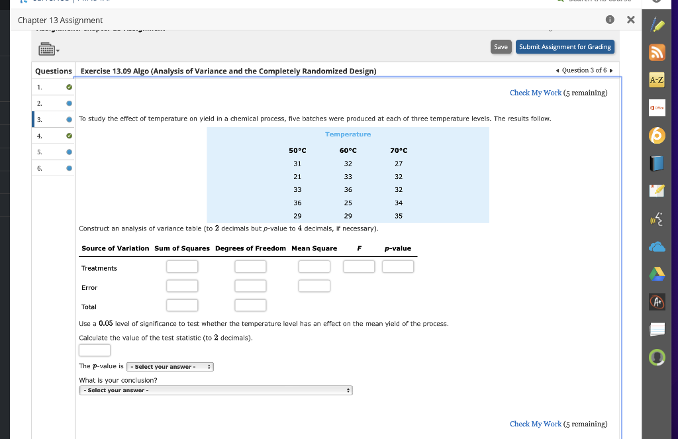Screen dimensions: 678x439
Task: Click Total Degrees of Freedom input
Action: (250, 305)
